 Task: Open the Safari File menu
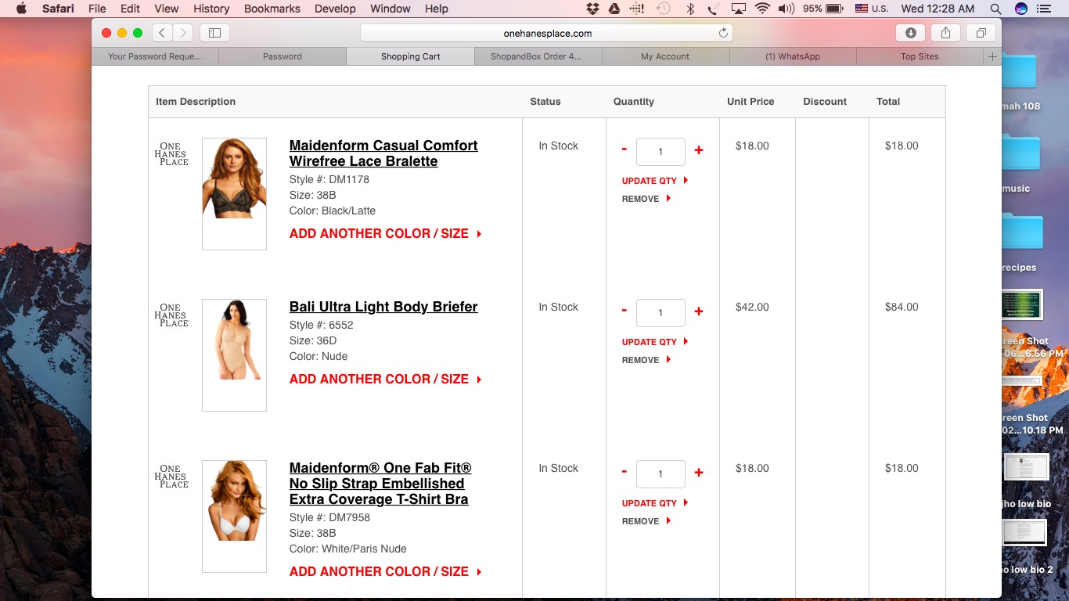(x=97, y=9)
